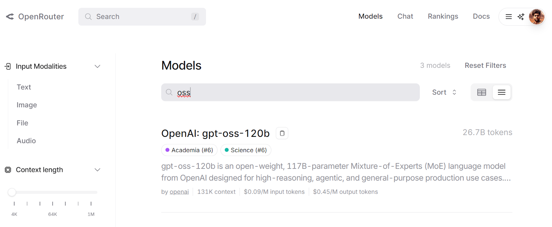Viewport: 552px width, 227px height.
Task: Open the Sort dropdown
Action: click(x=444, y=92)
